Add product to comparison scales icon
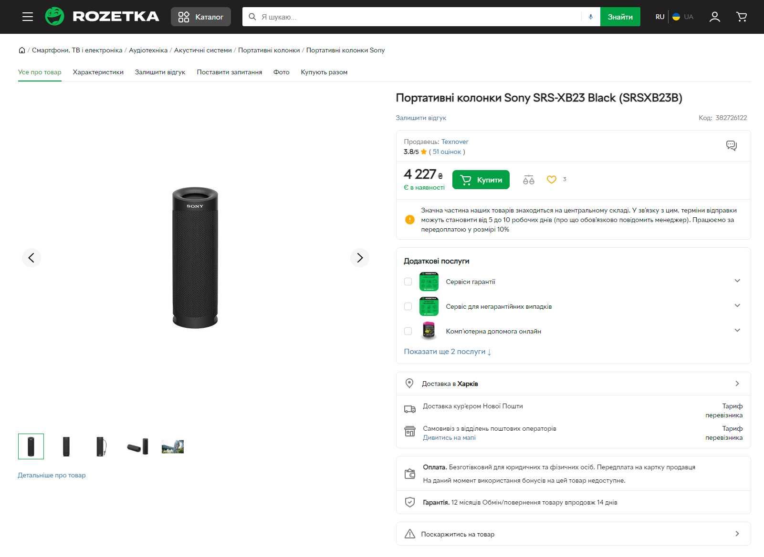The image size is (764, 557). click(x=528, y=180)
